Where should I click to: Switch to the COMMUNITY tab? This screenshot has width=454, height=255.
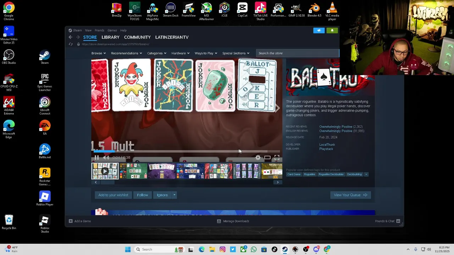137,37
